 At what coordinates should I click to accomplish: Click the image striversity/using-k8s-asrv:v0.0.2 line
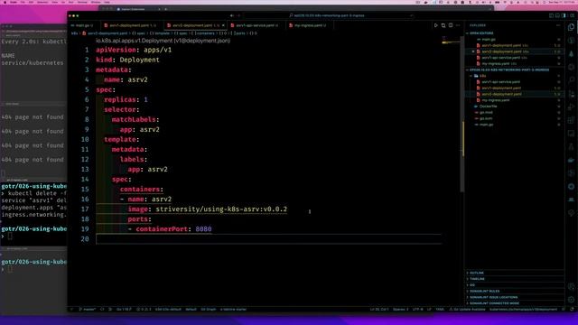[x=207, y=209]
